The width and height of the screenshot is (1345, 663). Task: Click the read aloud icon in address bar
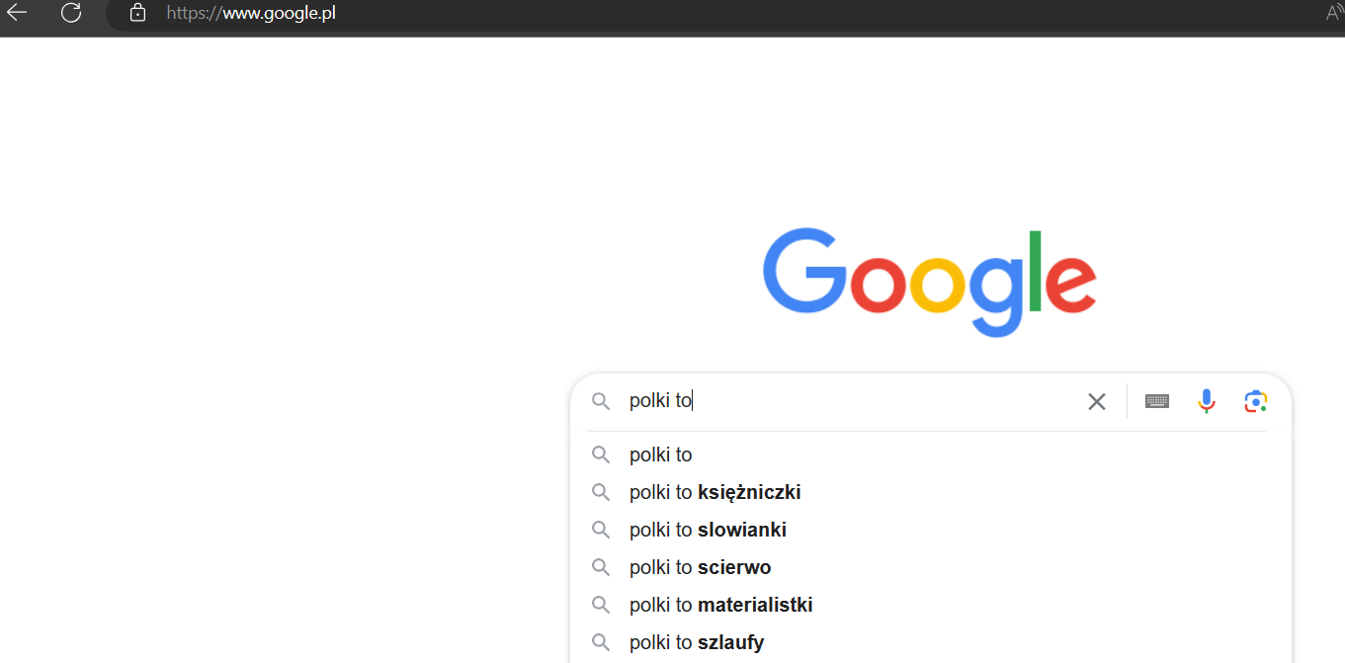1335,13
